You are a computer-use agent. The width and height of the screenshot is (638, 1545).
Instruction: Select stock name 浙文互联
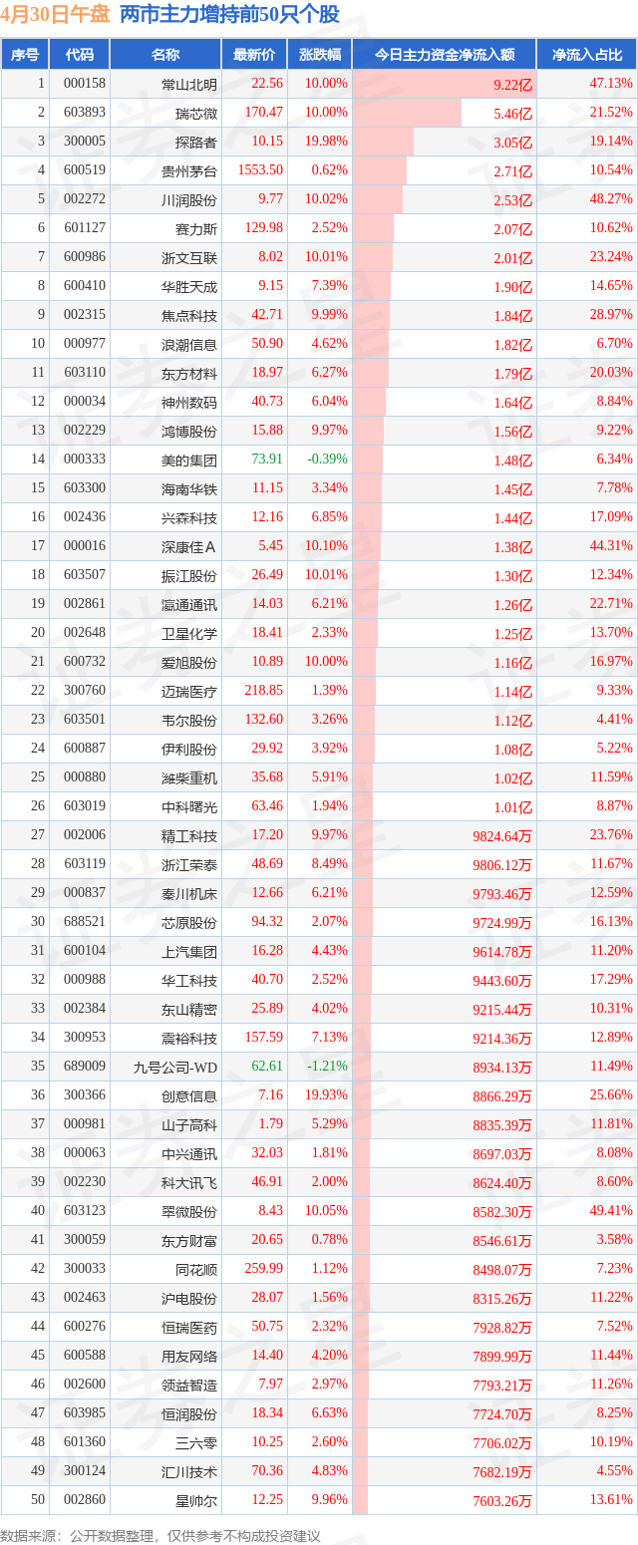tap(188, 257)
